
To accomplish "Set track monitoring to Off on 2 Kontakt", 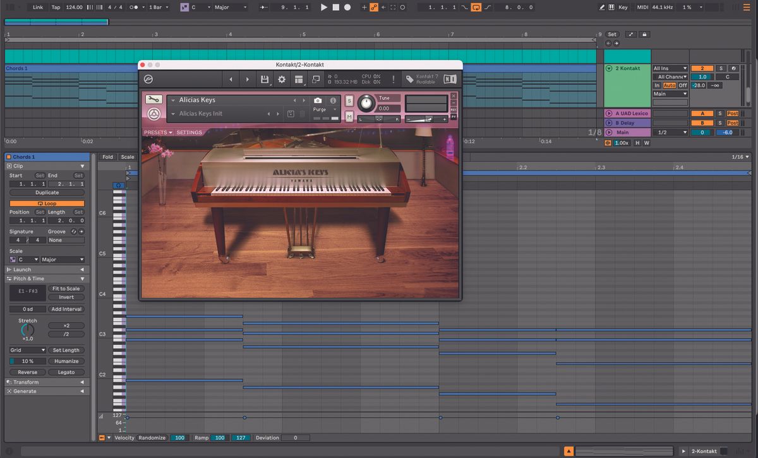I will (x=683, y=85).
